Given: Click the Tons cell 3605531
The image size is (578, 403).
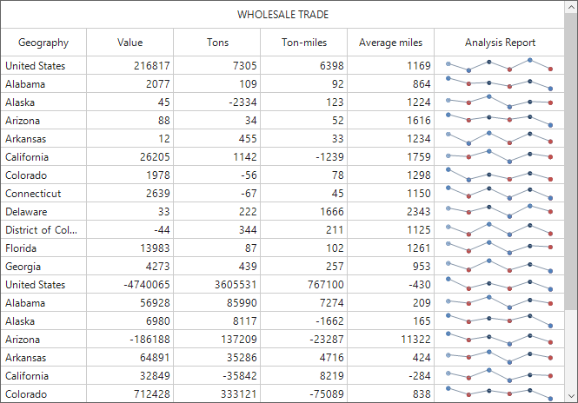Looking at the screenshot, I should coord(216,284).
